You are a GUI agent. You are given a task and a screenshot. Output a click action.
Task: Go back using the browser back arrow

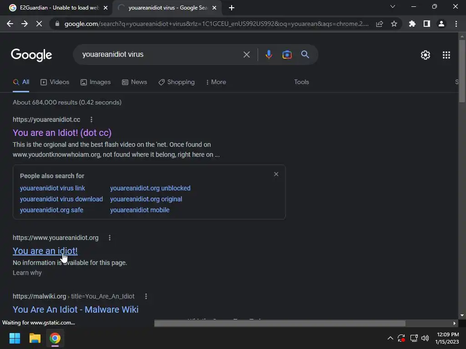point(10,24)
